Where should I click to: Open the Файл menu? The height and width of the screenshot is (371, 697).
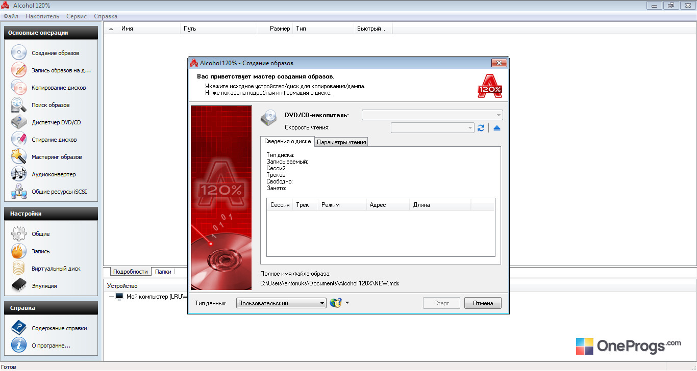pos(11,16)
